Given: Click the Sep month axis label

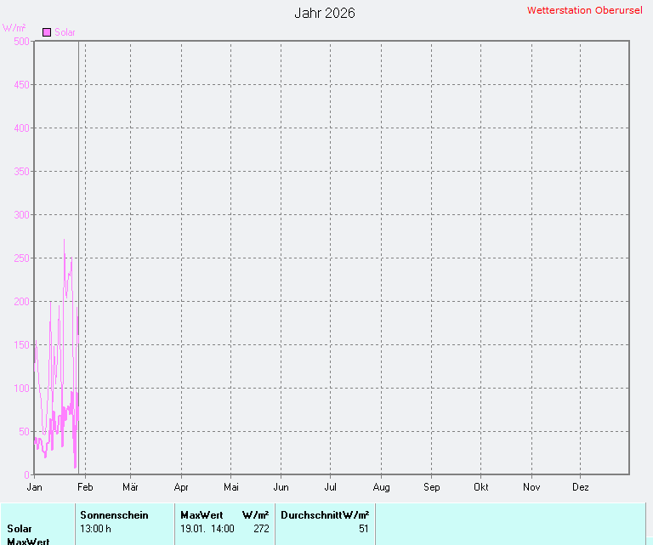Looking at the screenshot, I should tap(431, 487).
